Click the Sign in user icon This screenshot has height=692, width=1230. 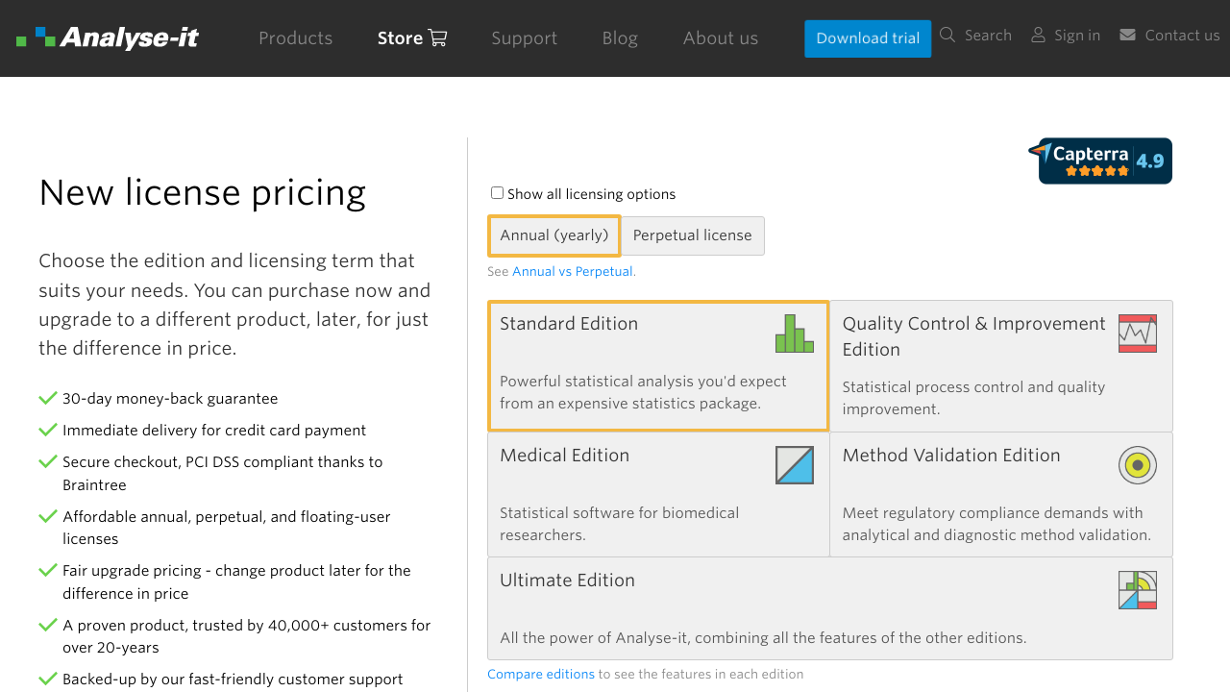point(1038,36)
